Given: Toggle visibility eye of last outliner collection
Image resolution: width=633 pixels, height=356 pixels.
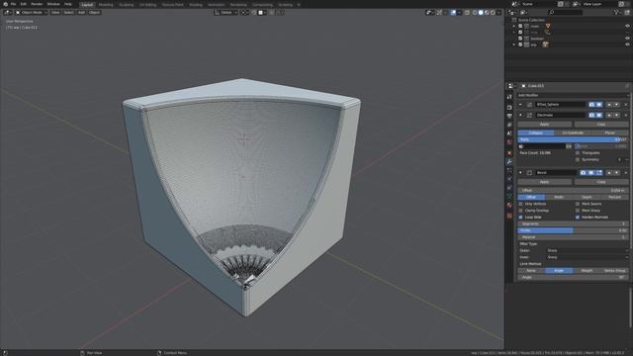Looking at the screenshot, I should [x=627, y=44].
